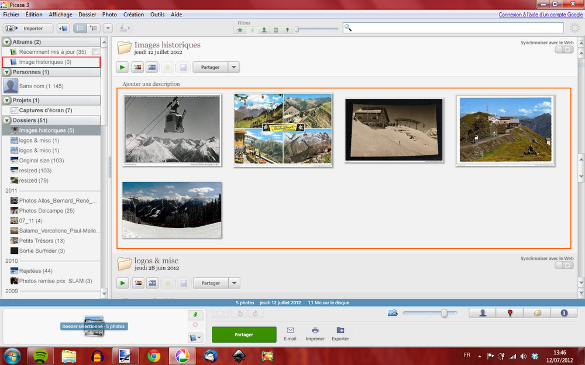Screen dimensions: 585x365
Task: Open the Édition menu
Action: point(34,15)
